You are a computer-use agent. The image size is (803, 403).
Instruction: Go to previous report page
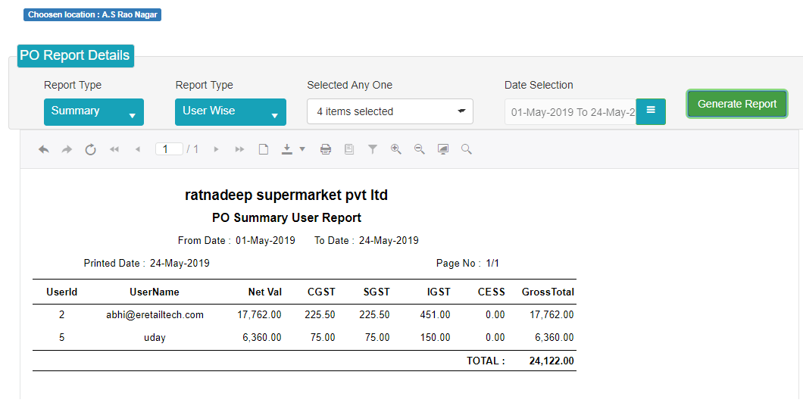tap(137, 149)
